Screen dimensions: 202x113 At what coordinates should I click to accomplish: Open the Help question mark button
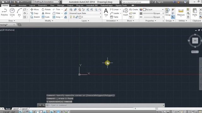point(185,2)
